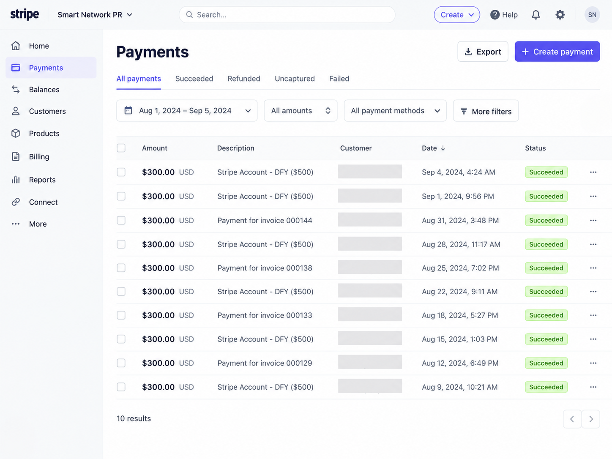The image size is (612, 459).
Task: Expand the Smart Network PR account switcher
Action: point(95,15)
